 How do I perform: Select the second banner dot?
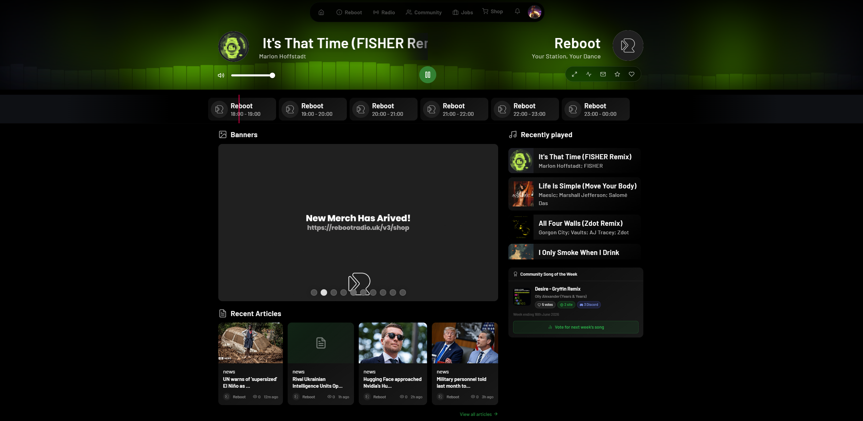pyautogui.click(x=324, y=292)
